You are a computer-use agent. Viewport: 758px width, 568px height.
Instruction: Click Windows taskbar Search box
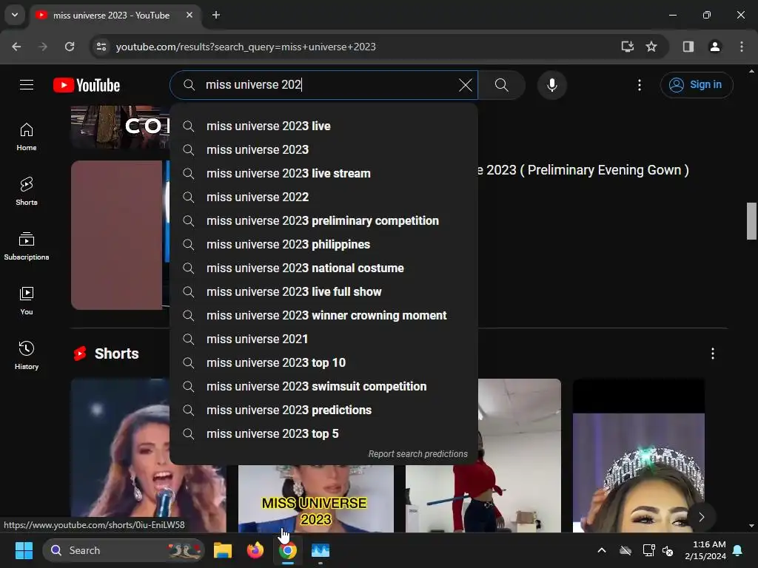pyautogui.click(x=124, y=550)
